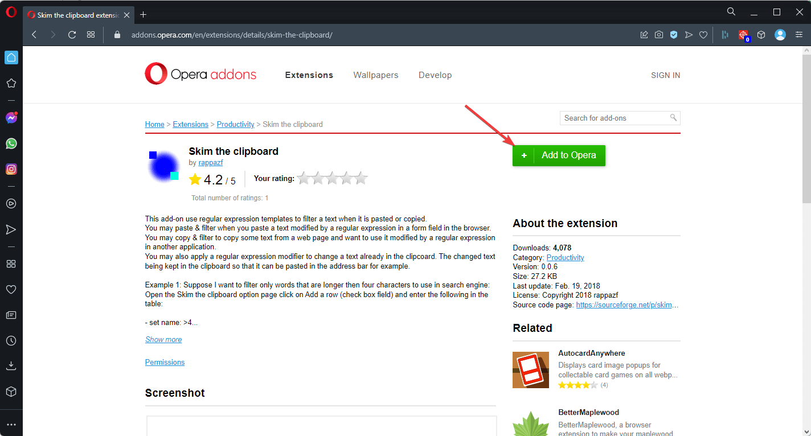This screenshot has width=811, height=436.
Task: Open Speed Dial grid in sidebar
Action: (11, 264)
